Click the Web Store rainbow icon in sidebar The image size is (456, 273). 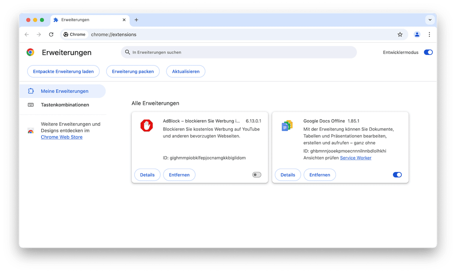pos(31,131)
